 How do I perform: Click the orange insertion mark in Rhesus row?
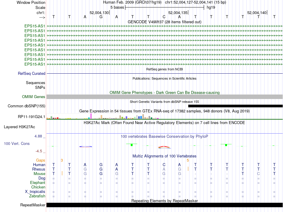188,169
